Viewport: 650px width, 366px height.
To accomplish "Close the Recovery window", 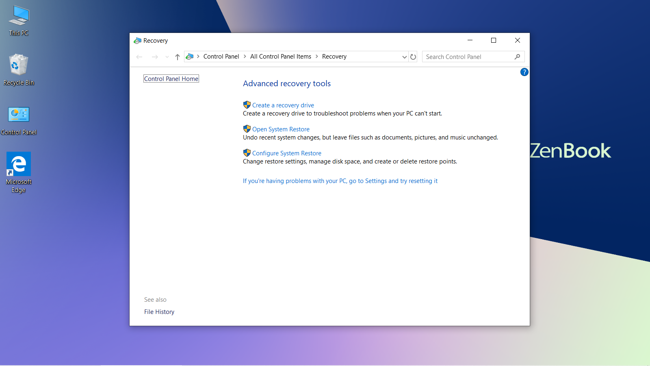I will (518, 40).
